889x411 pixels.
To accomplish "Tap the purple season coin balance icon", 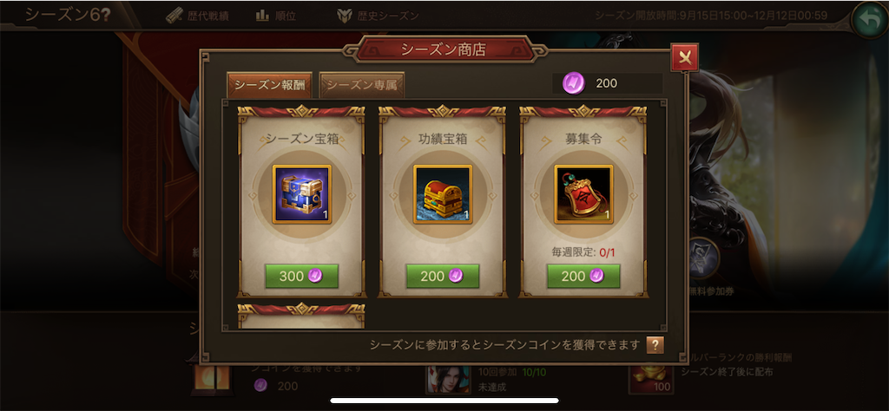I will point(573,84).
